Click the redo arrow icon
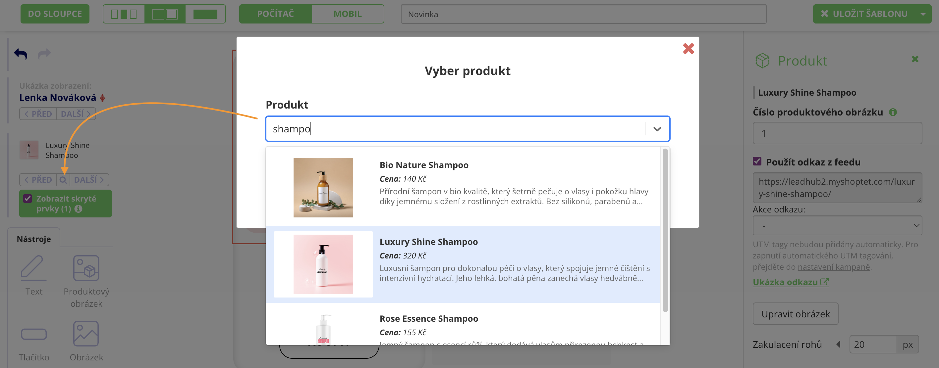 [x=44, y=54]
